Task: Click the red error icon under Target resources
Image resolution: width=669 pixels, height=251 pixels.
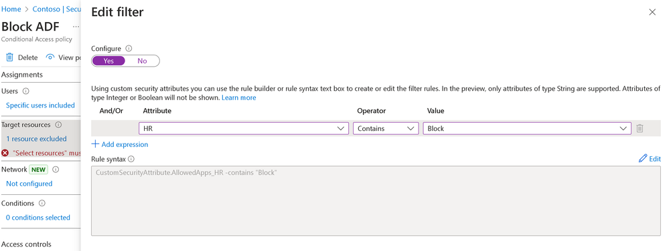Action: tap(5, 153)
